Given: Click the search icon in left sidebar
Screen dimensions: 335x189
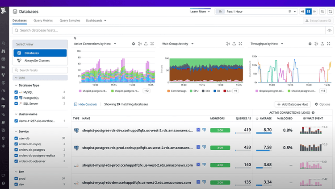Looking at the screenshot, I should point(4,43).
